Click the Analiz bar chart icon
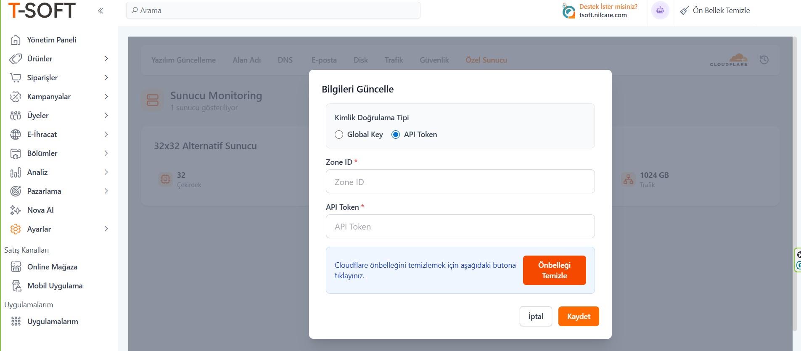Viewport: 801px width, 351px height. click(16, 172)
